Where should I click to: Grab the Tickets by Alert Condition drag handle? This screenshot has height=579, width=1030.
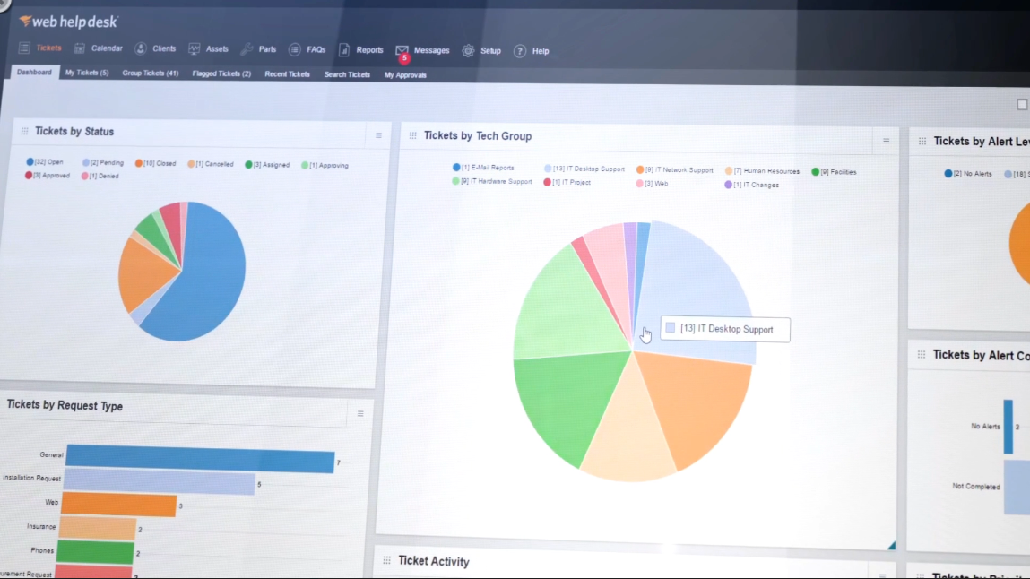coord(921,355)
